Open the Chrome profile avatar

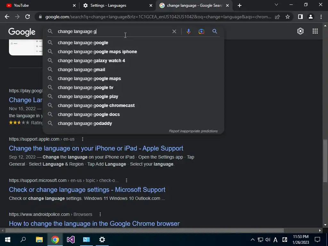coord(311,17)
